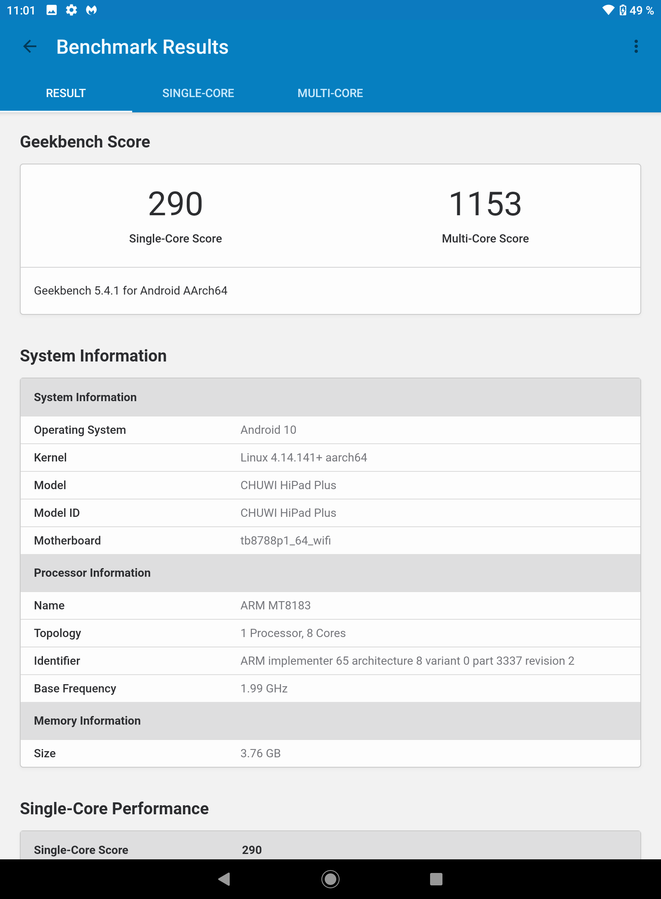Tap the settings gear status icon
Screen dimensions: 661x899
71,10
